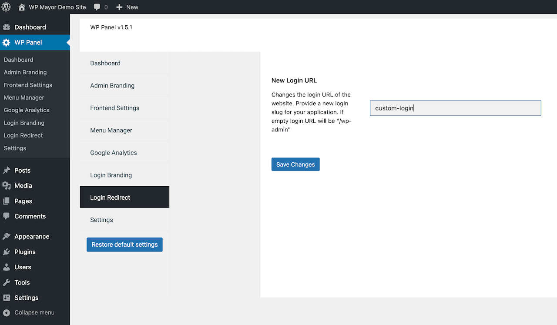Click Restore default settings button

point(124,245)
